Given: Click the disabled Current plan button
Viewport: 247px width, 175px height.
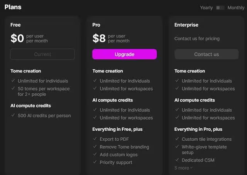Looking at the screenshot, I should tap(42, 54).
